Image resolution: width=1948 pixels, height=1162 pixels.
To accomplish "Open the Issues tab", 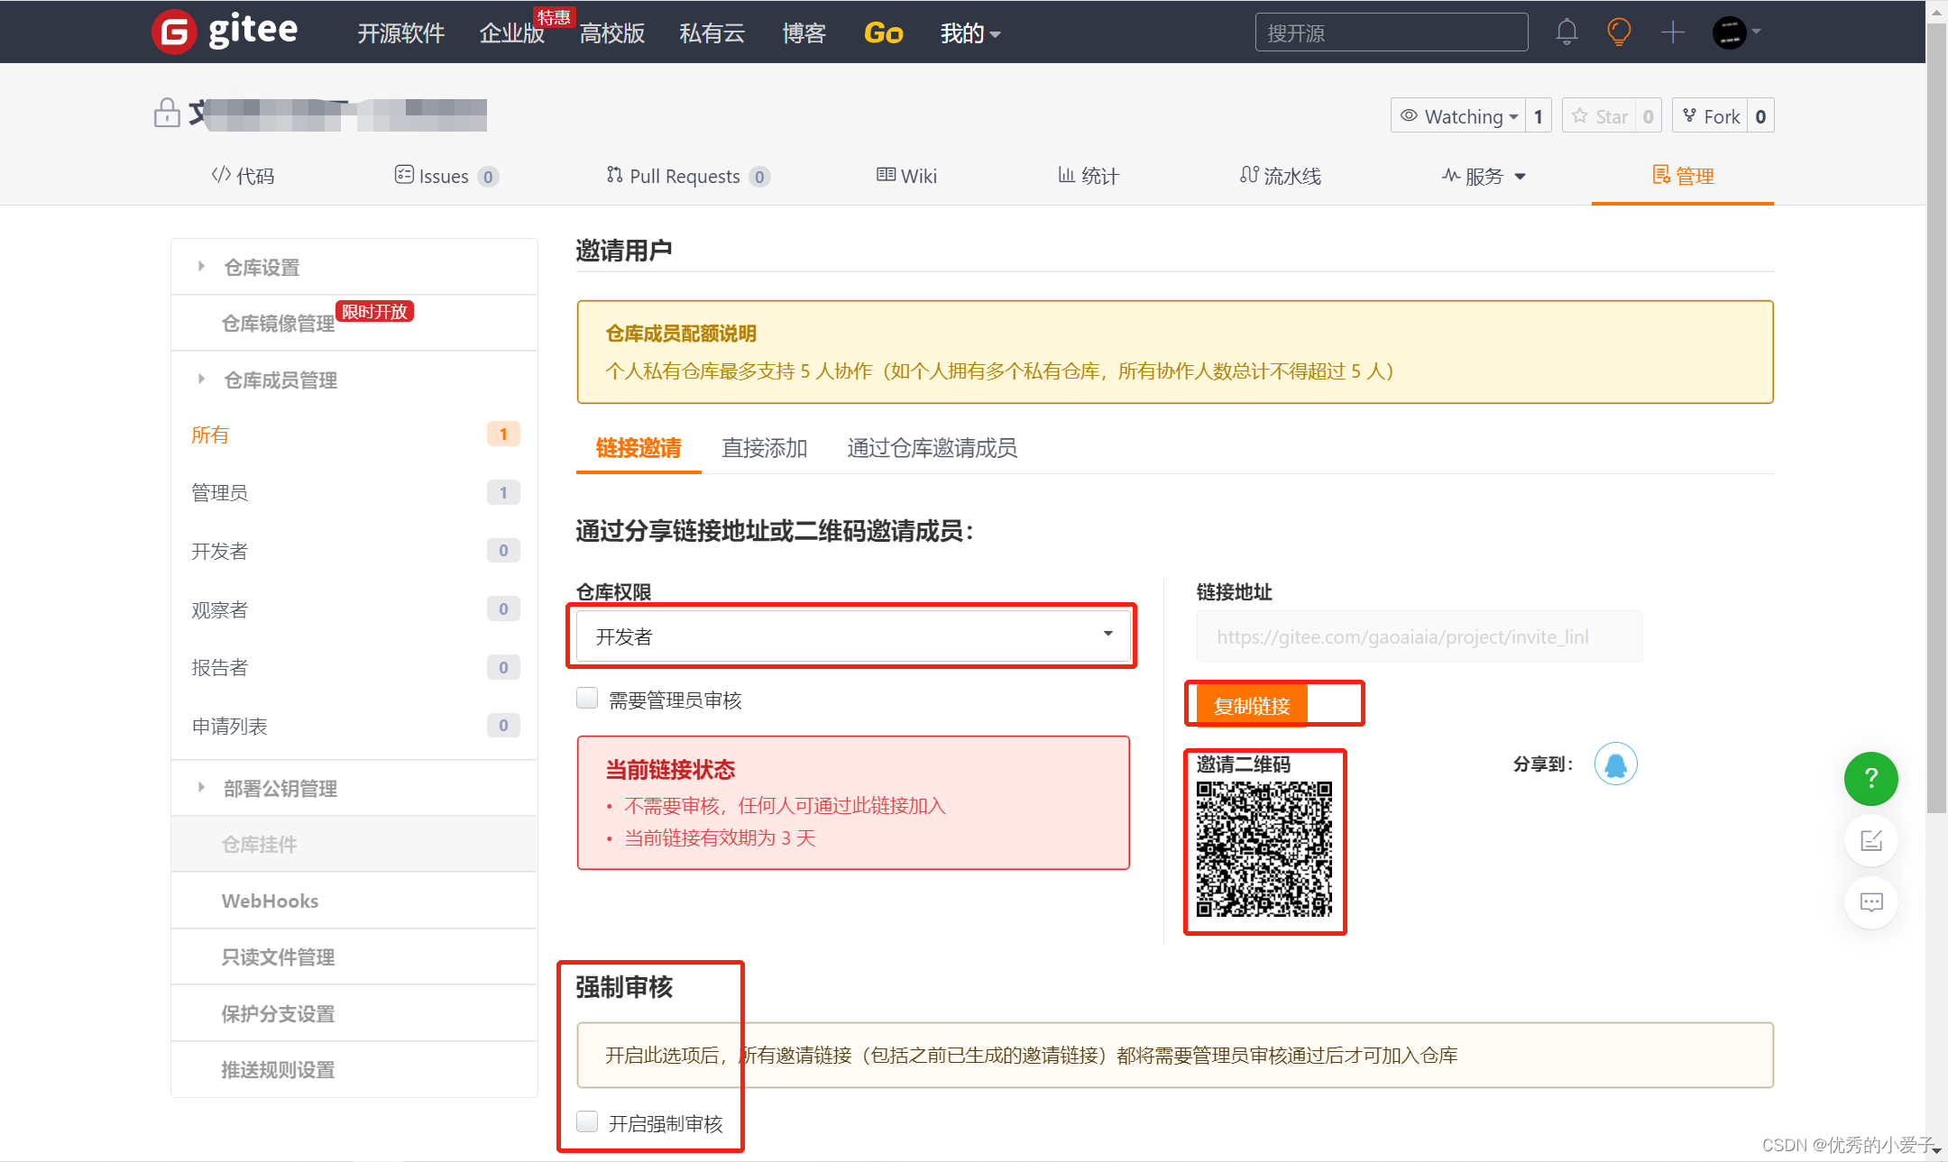I will coord(446,176).
